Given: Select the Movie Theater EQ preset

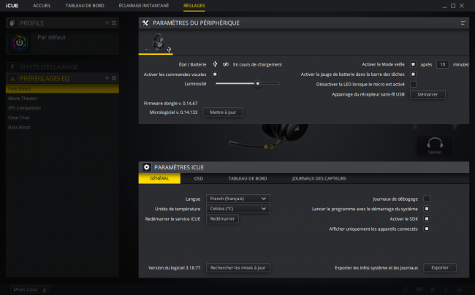Looking at the screenshot, I should [62, 99].
